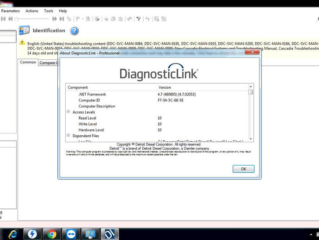Show hidden system tray icons arrow
The height and width of the screenshot is (240, 319).
[x=311, y=234]
